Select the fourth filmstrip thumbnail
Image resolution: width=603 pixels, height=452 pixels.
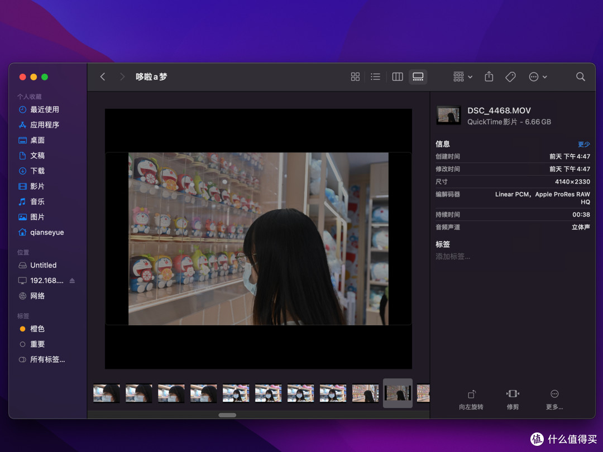(x=203, y=393)
